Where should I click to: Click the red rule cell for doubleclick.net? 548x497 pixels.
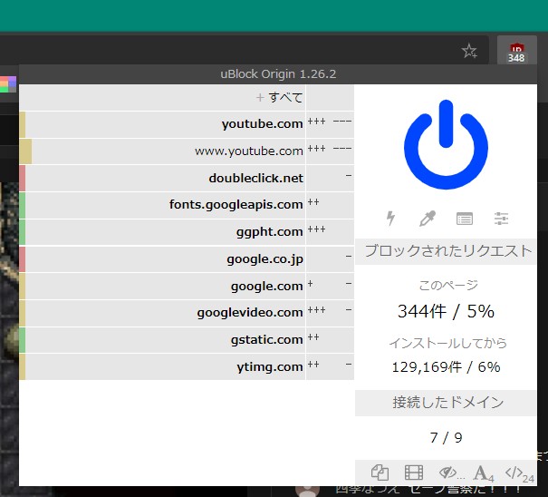coord(23,178)
